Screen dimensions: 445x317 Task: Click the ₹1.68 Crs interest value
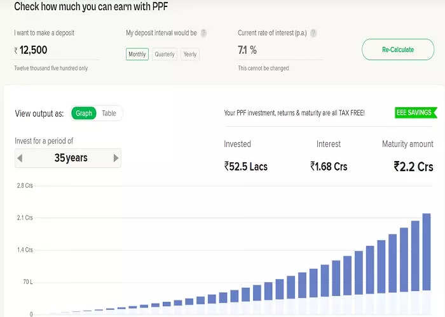(329, 167)
